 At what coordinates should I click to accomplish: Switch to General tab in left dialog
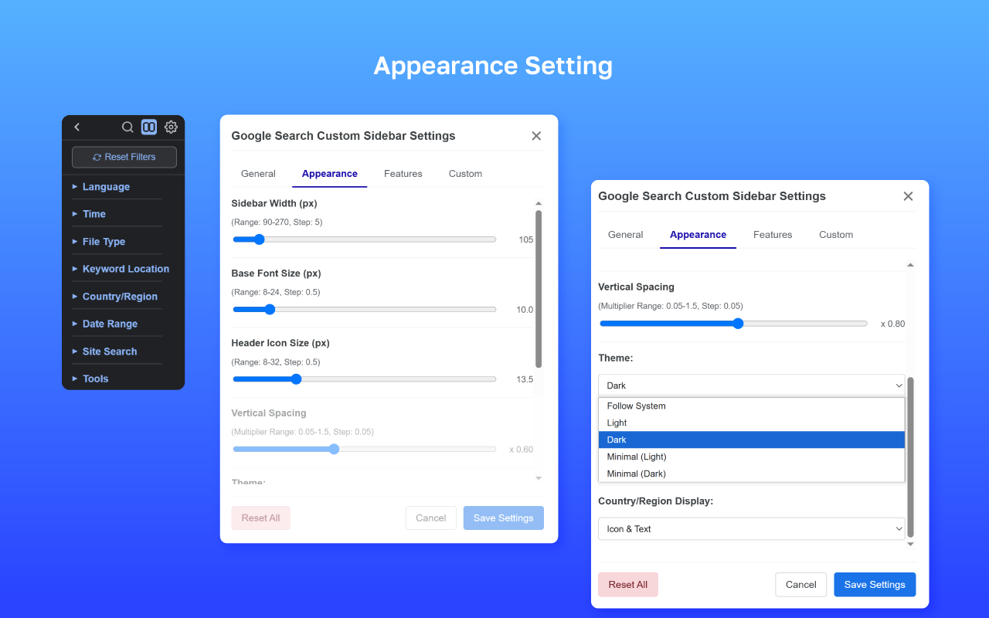[258, 174]
